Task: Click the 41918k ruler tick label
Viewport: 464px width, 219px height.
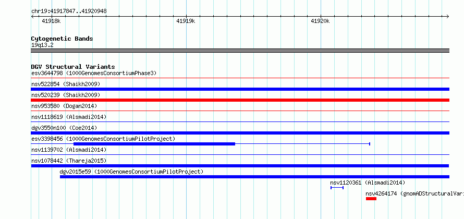Action: coord(52,21)
